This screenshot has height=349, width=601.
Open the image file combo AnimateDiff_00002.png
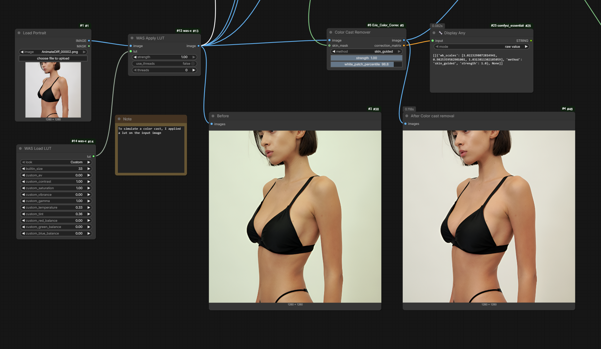pos(53,52)
